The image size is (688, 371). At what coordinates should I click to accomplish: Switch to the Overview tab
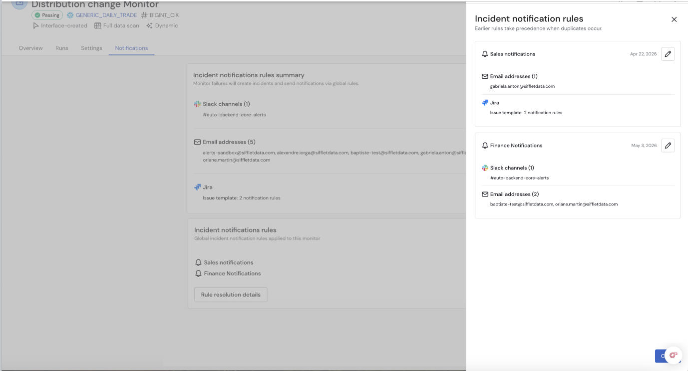pyautogui.click(x=30, y=48)
